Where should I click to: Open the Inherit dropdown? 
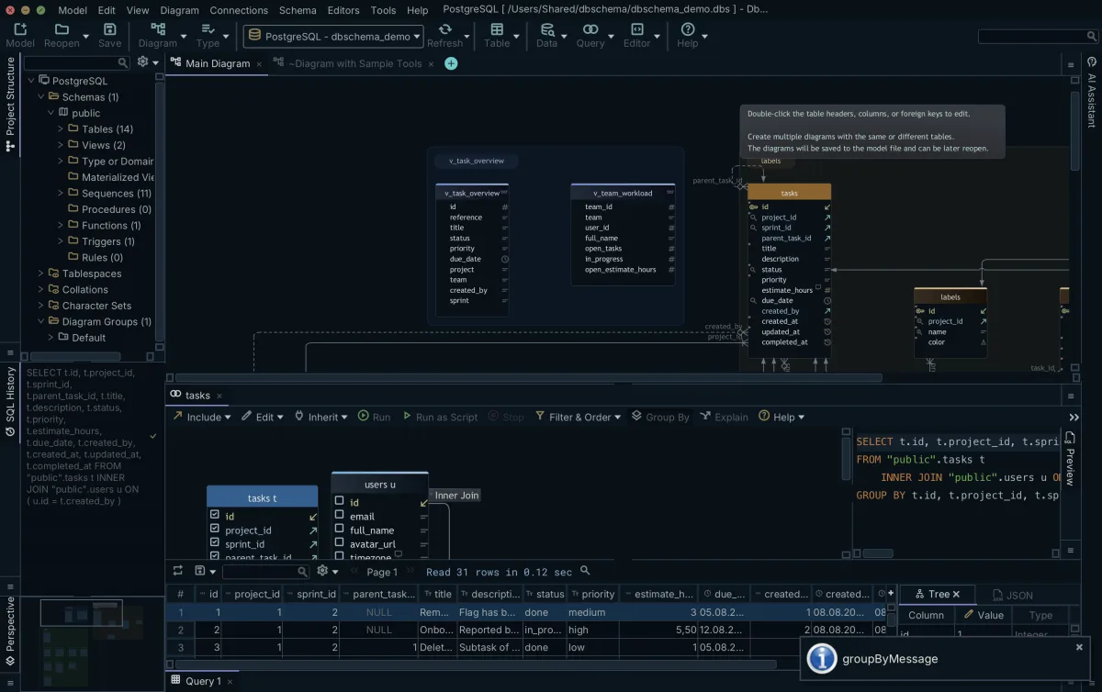pos(320,417)
